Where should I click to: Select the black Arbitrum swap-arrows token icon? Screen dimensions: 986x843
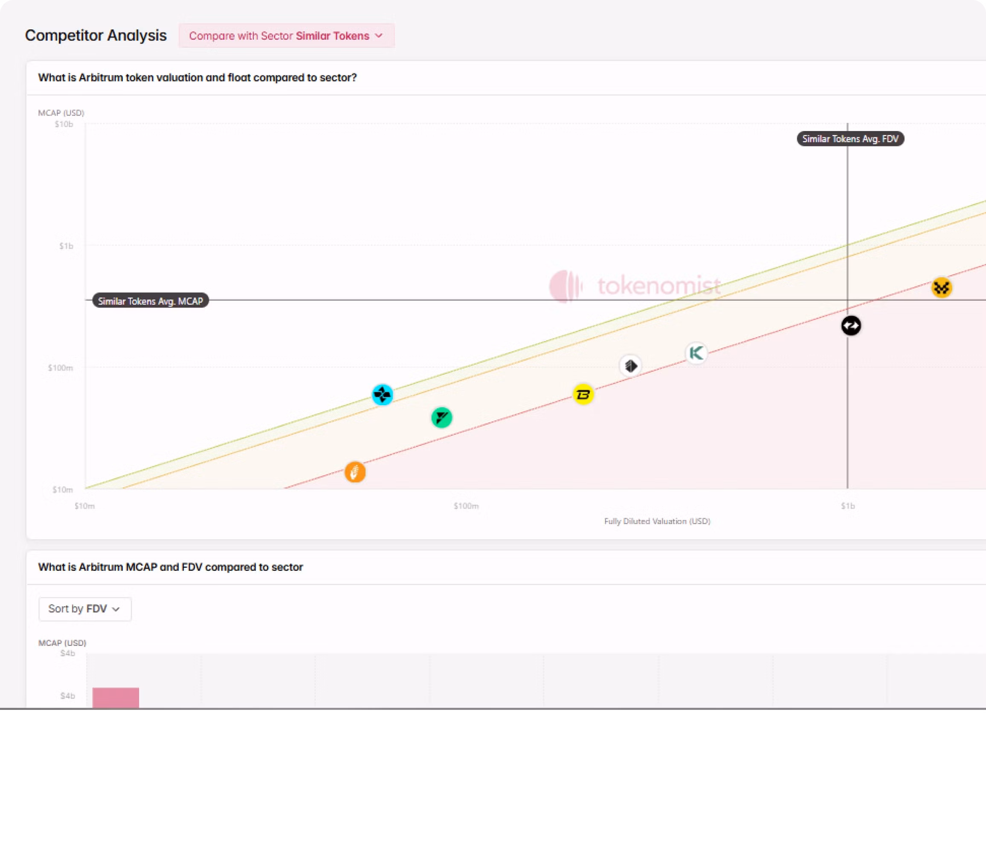tap(851, 325)
